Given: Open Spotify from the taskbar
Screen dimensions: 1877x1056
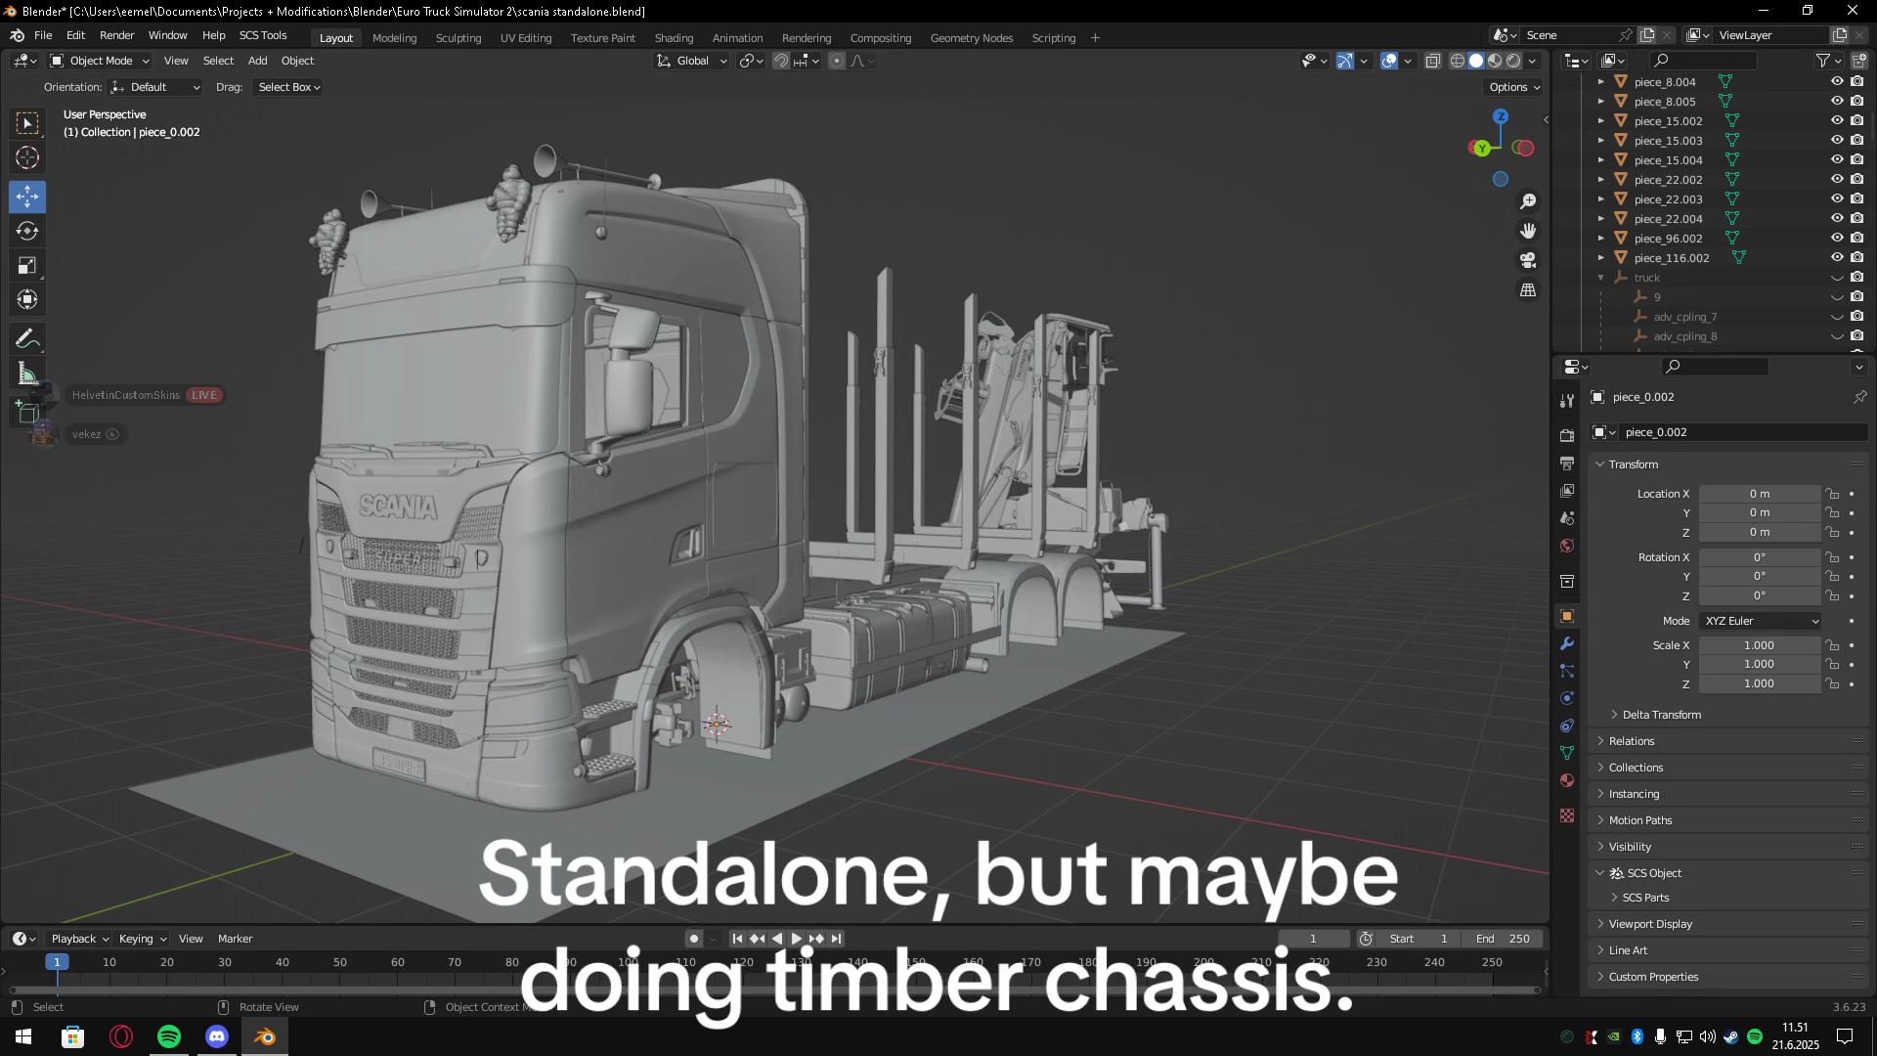Looking at the screenshot, I should point(169,1036).
